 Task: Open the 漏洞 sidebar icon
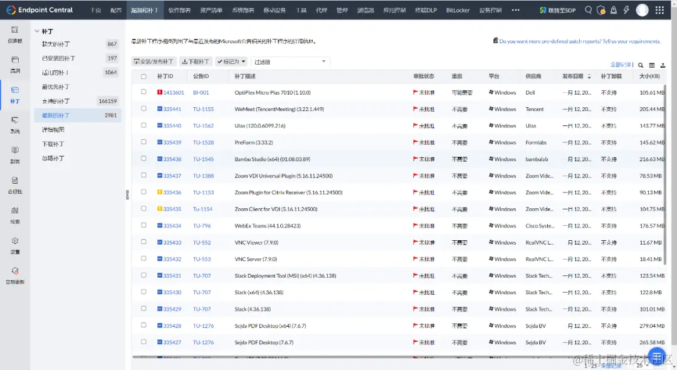pyautogui.click(x=14, y=60)
